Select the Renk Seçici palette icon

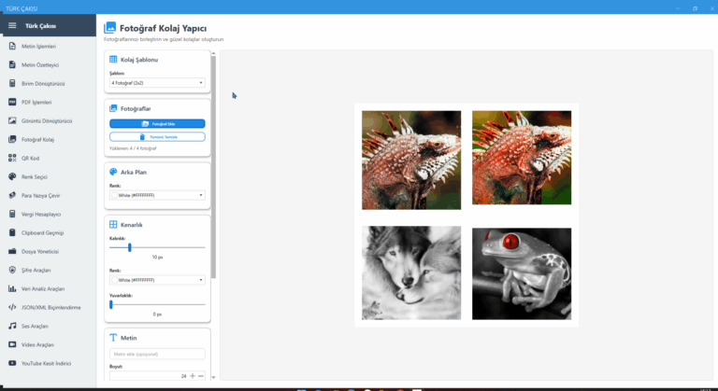12,176
